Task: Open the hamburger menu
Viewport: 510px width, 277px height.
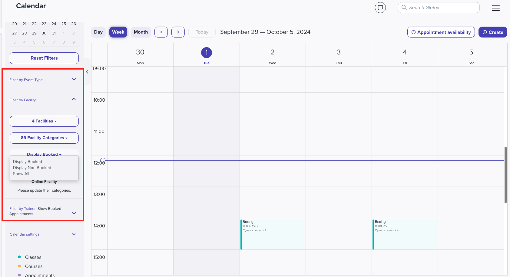Action: pos(496,8)
